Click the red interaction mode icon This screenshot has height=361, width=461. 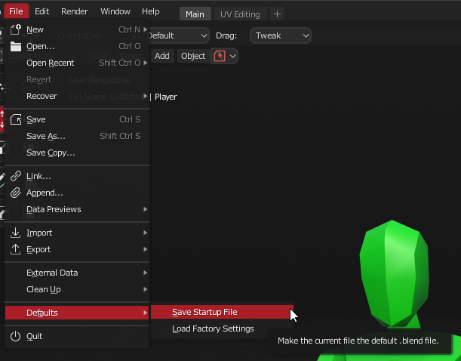[220, 56]
